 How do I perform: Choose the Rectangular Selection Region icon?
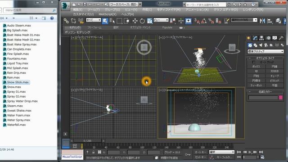click(119, 21)
